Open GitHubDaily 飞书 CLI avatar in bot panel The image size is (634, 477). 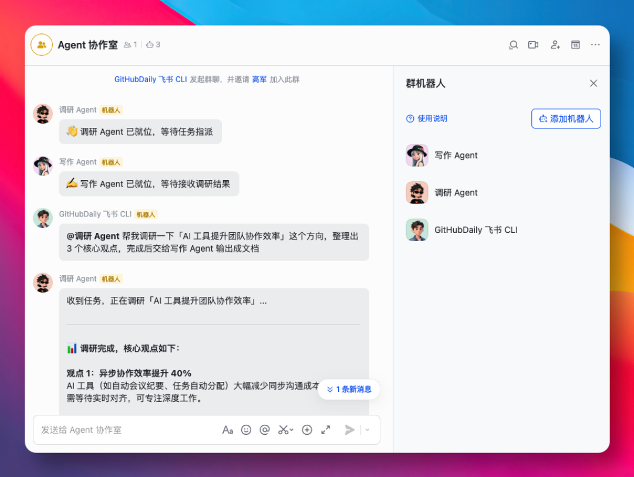click(417, 230)
